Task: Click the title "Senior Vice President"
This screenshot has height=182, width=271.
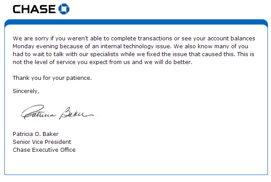Action: click(x=42, y=142)
